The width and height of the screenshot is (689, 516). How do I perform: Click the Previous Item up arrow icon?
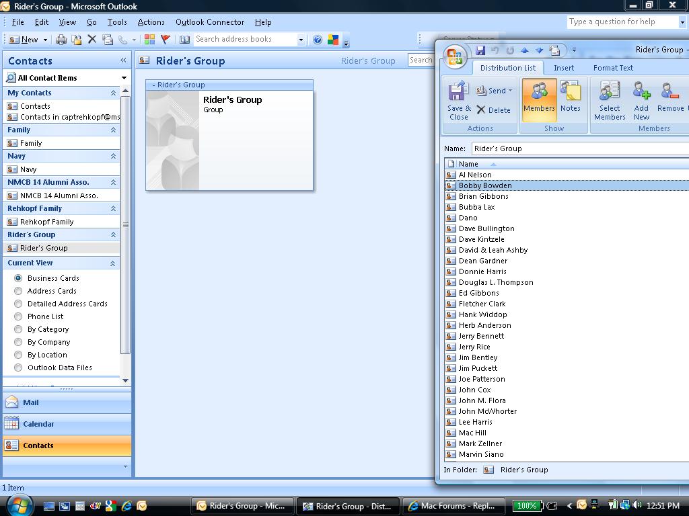point(524,50)
